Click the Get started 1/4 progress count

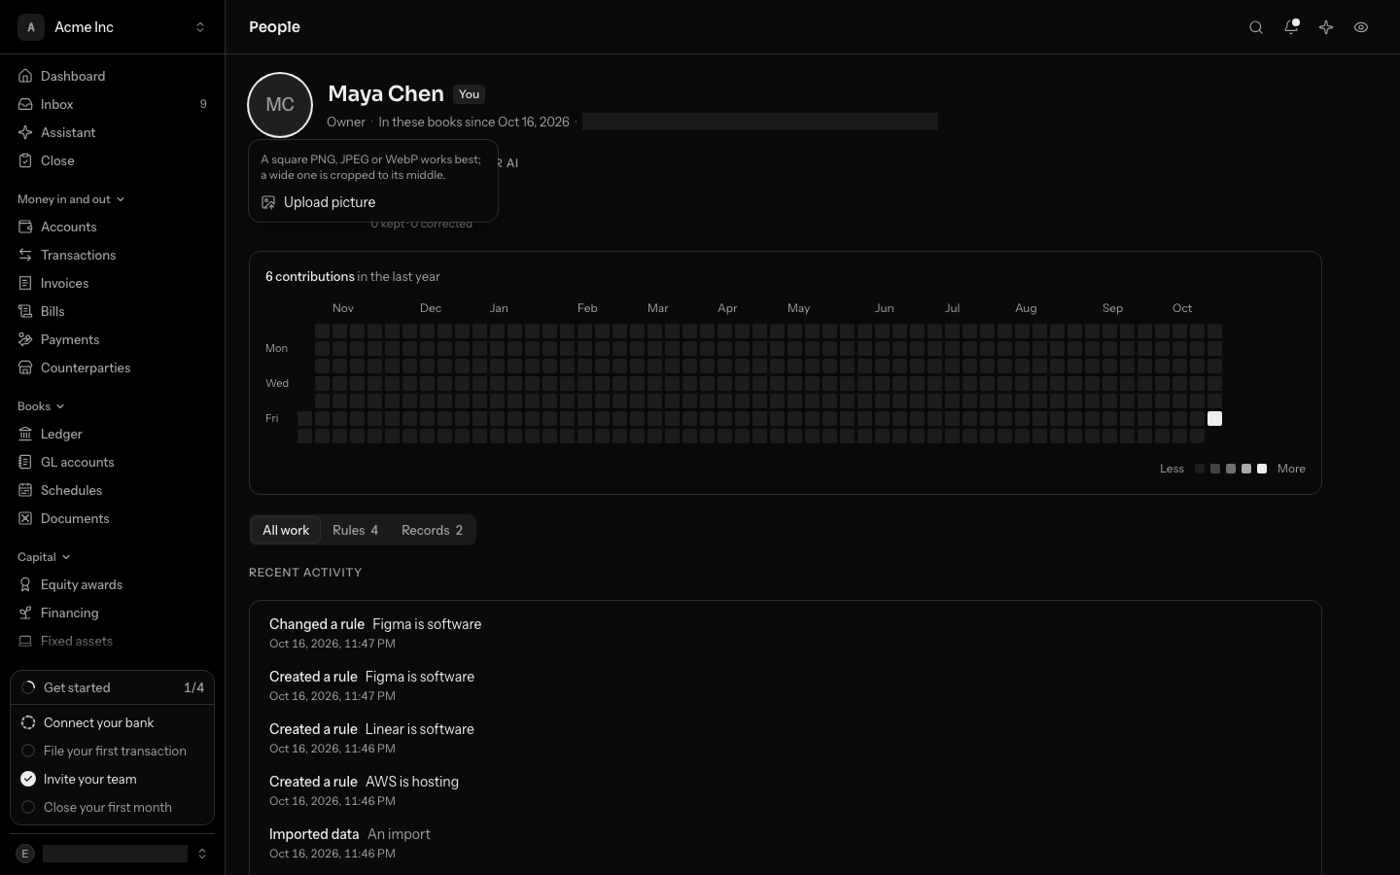(x=193, y=687)
